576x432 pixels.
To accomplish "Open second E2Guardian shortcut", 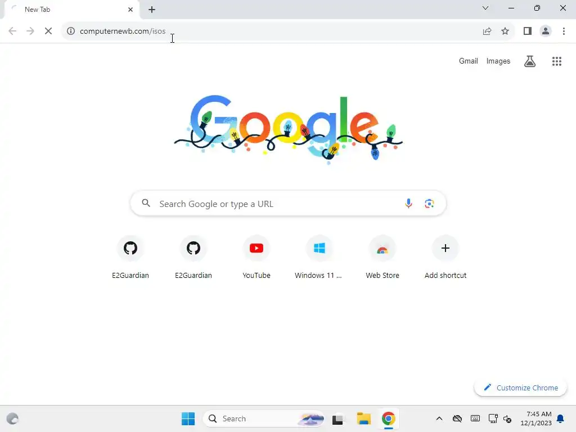I will 193,257.
